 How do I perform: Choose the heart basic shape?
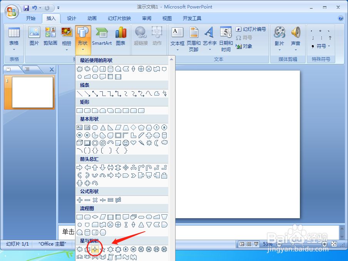tap(133, 143)
